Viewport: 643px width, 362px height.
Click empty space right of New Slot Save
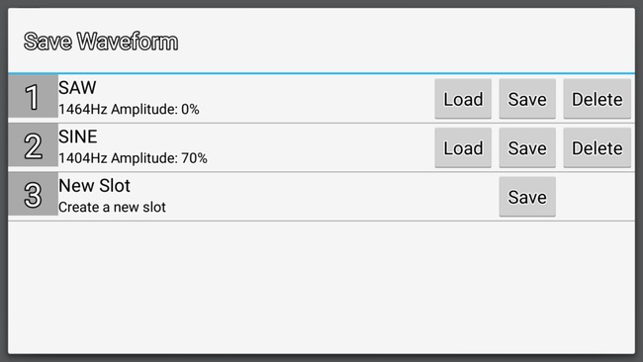tap(595, 197)
